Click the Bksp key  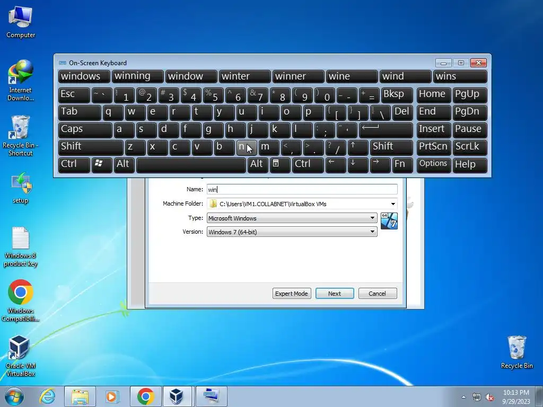tap(397, 95)
